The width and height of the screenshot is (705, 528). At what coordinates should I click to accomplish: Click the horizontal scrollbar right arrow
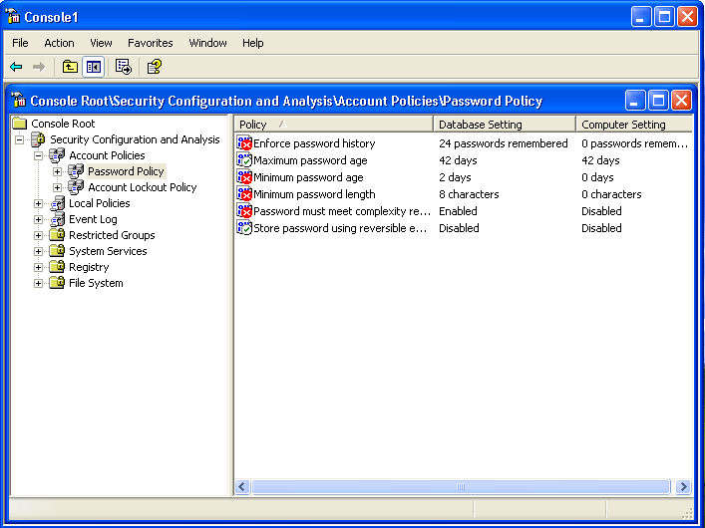(683, 487)
